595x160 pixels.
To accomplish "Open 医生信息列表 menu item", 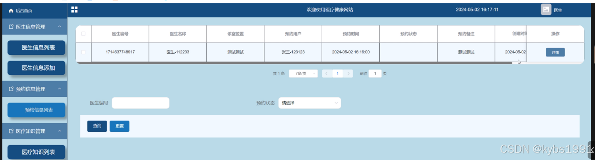I will 37,48.
